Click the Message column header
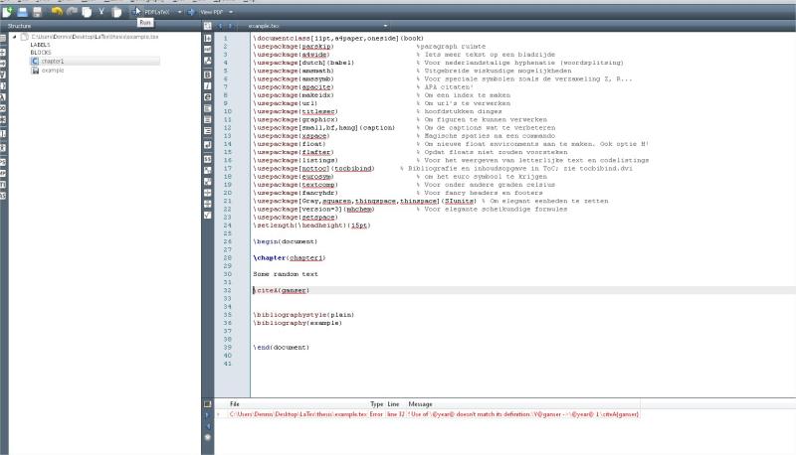 (420, 403)
